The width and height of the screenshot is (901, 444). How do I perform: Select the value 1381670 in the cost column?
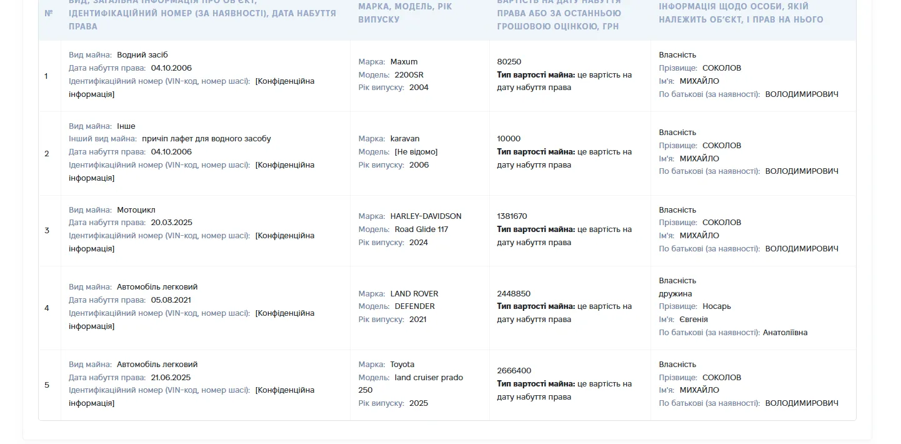[x=512, y=216]
